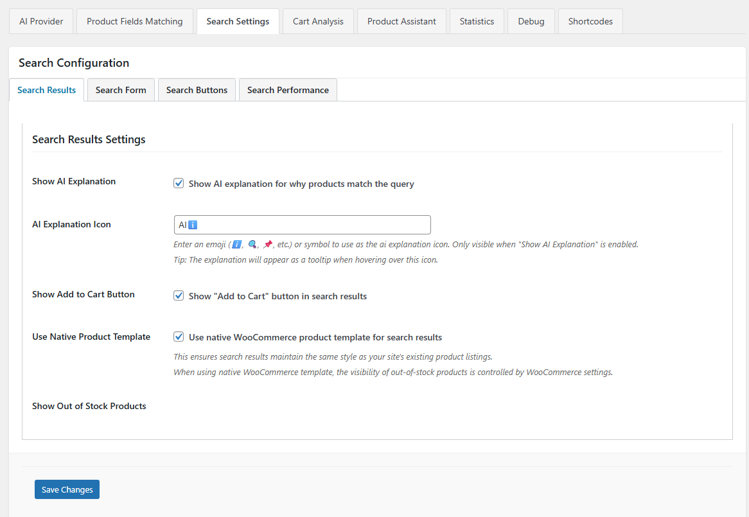Switch to the Debug tab
The width and height of the screenshot is (749, 517).
(x=531, y=21)
